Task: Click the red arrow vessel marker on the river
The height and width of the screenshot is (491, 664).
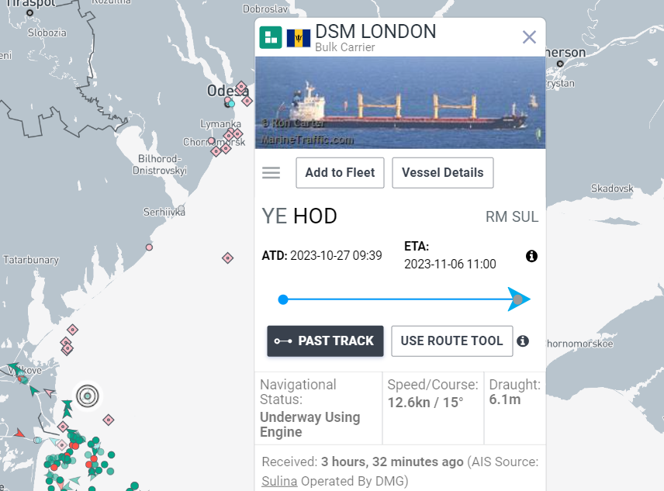Action: (x=21, y=433)
